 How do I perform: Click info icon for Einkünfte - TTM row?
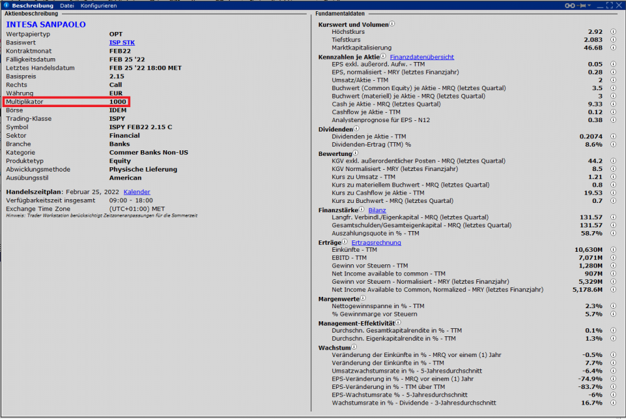click(x=613, y=249)
